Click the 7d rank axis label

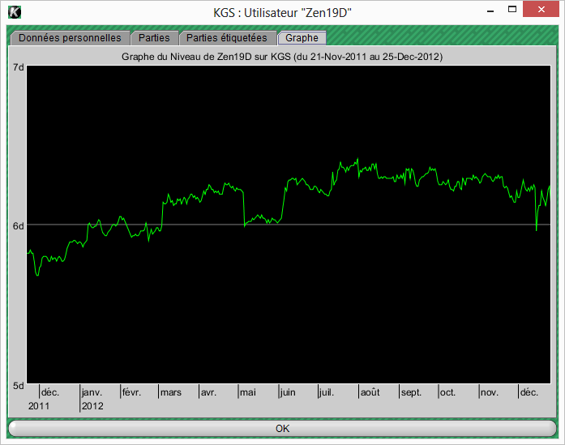tap(18, 67)
